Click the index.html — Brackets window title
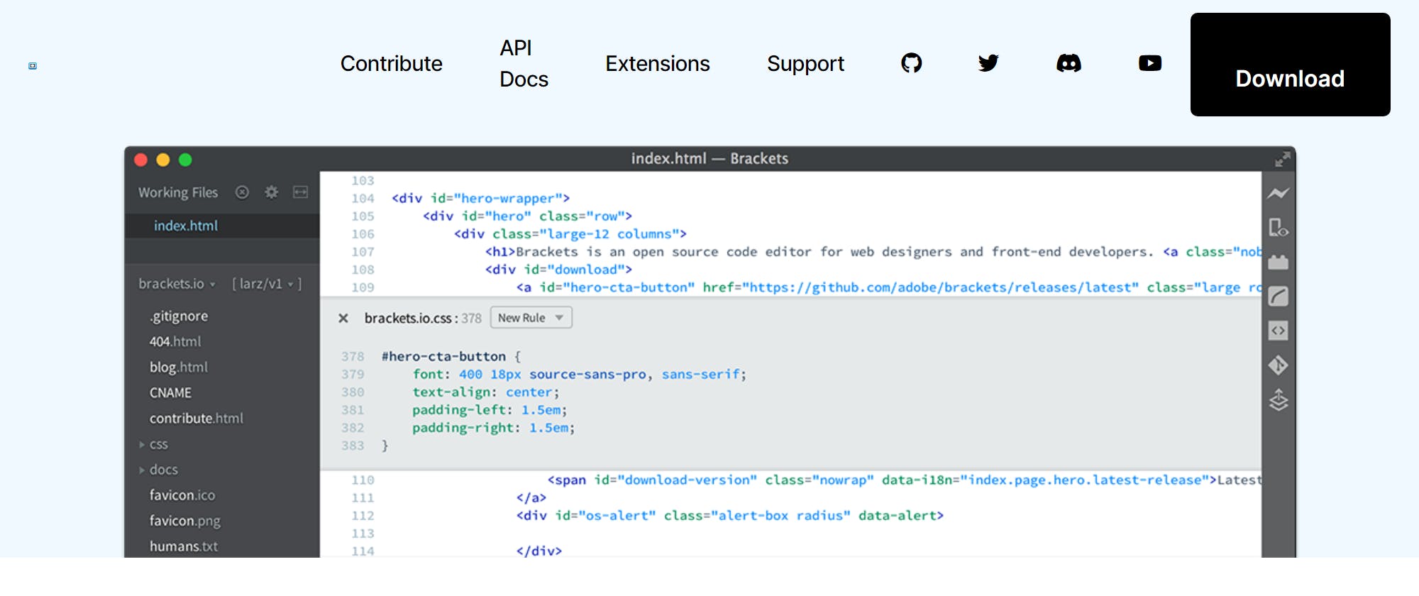1419x596 pixels. (709, 158)
